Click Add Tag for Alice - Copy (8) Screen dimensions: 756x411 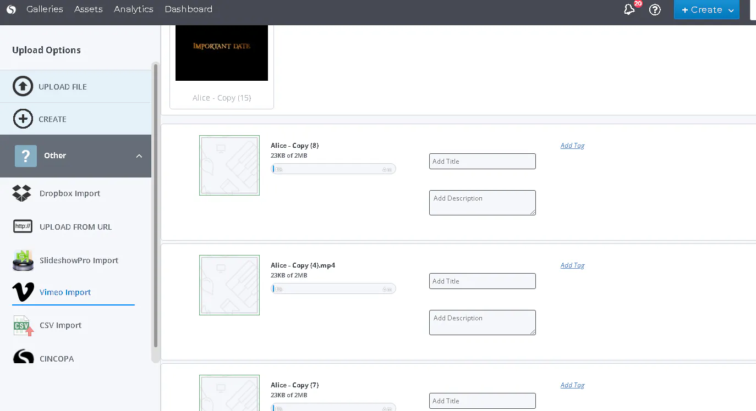click(x=572, y=146)
